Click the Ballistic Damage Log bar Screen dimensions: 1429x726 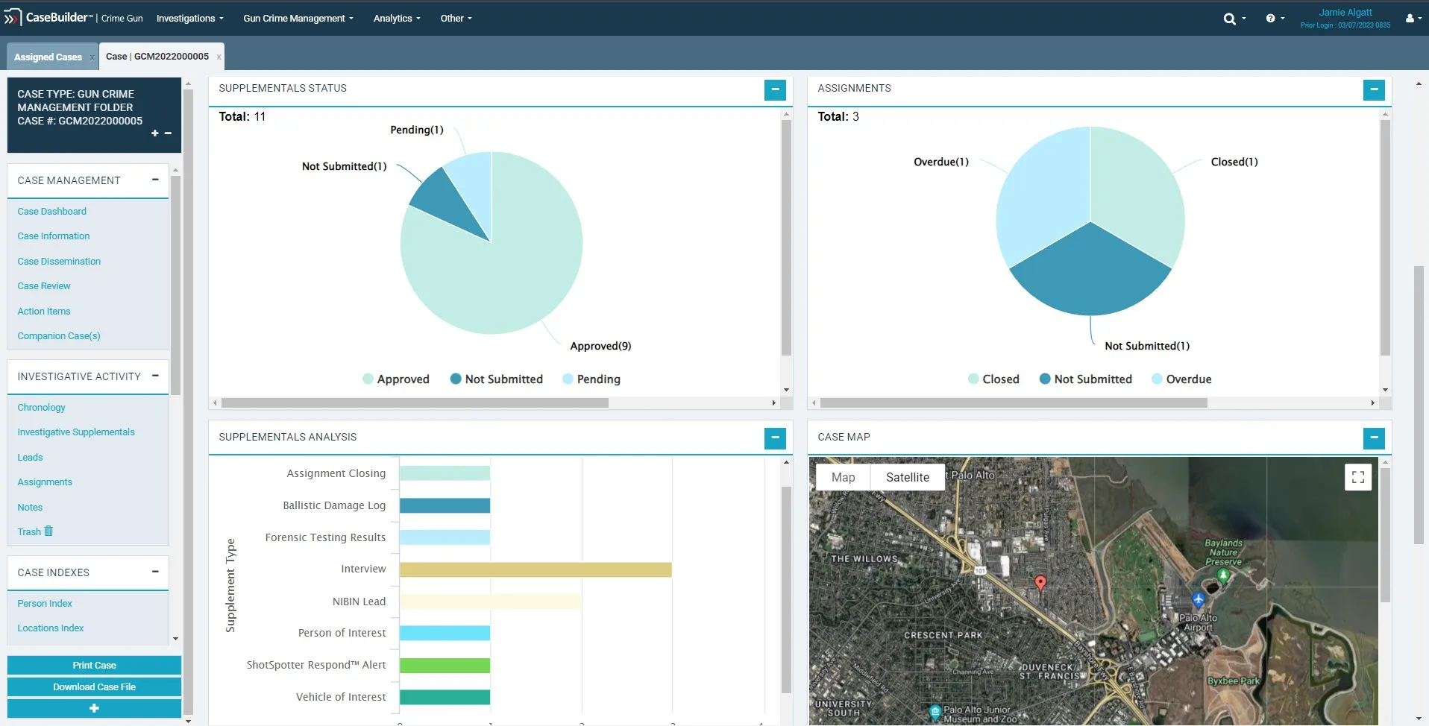[445, 505]
